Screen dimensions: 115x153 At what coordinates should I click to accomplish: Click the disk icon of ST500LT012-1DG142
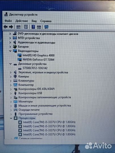(20, 69)
